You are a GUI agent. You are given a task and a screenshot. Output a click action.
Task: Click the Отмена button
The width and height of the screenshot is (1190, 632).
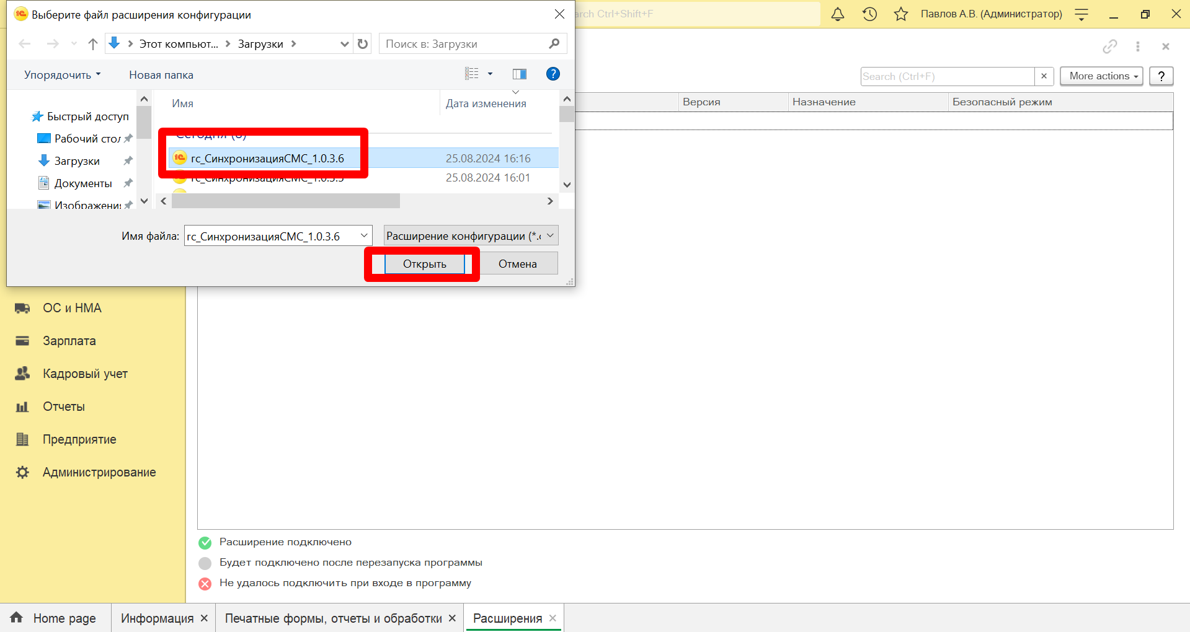[518, 264]
